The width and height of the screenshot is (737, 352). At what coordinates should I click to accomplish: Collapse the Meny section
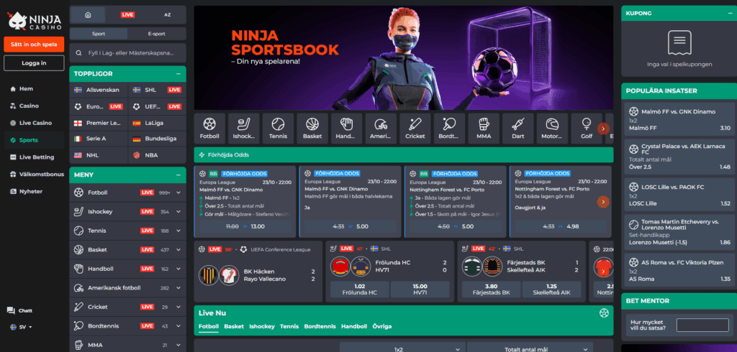click(178, 175)
